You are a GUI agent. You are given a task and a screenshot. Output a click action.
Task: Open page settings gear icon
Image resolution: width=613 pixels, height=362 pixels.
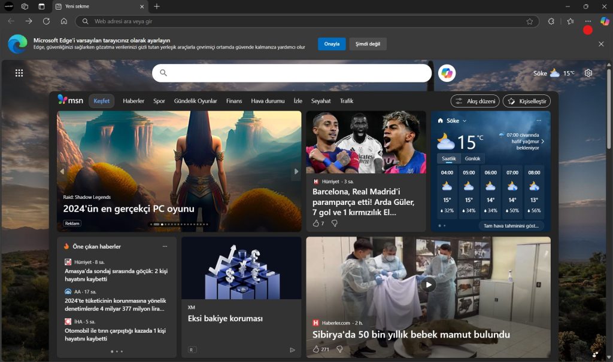[588, 73]
